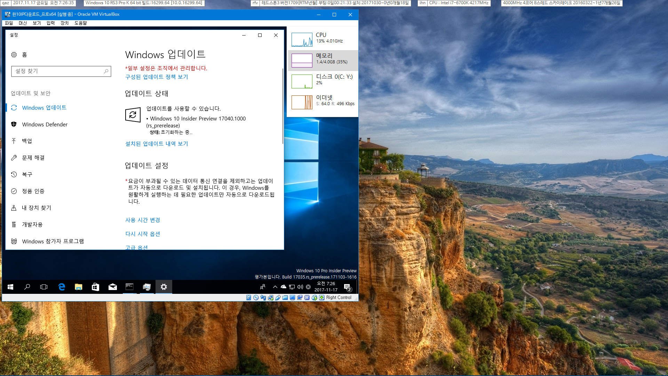Switch to Task Manager on guest taskbar
This screenshot has height=376, width=668.
(147, 287)
